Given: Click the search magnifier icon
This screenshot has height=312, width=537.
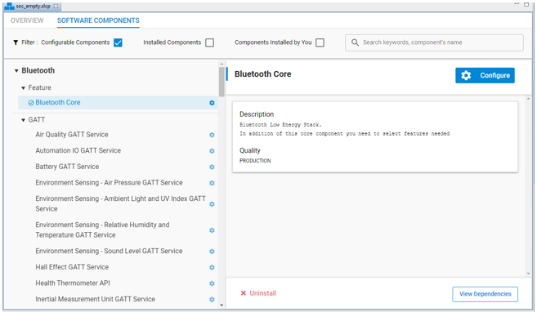Looking at the screenshot, I should coord(355,42).
